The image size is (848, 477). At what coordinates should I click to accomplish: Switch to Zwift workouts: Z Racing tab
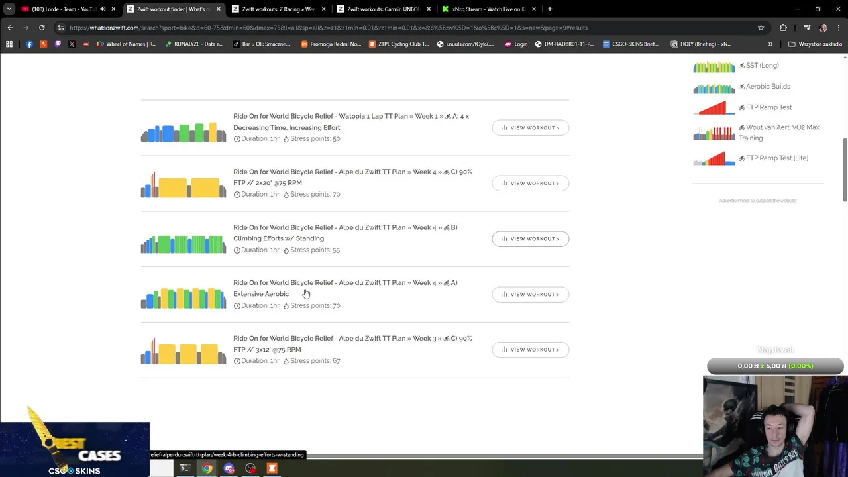tap(277, 9)
